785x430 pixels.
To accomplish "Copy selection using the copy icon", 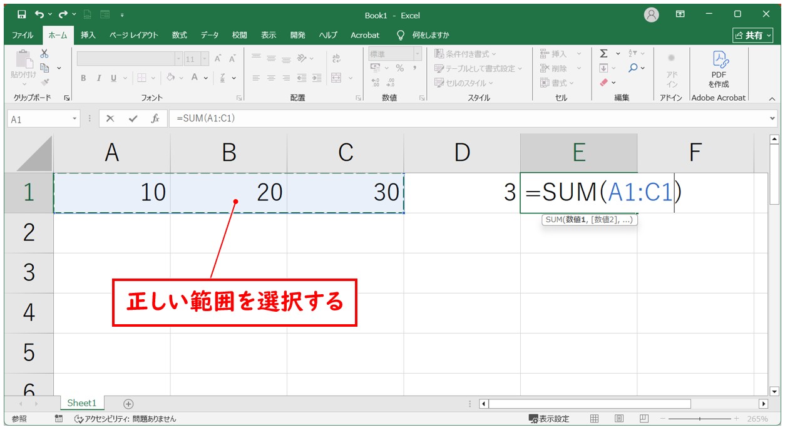I will (x=44, y=68).
